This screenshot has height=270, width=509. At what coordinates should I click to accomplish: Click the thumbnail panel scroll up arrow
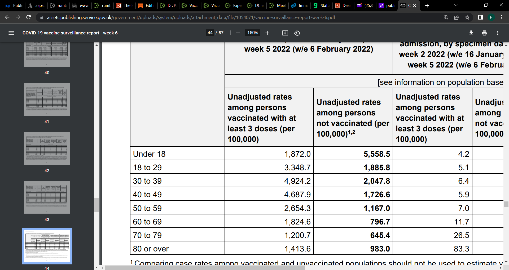click(x=96, y=45)
